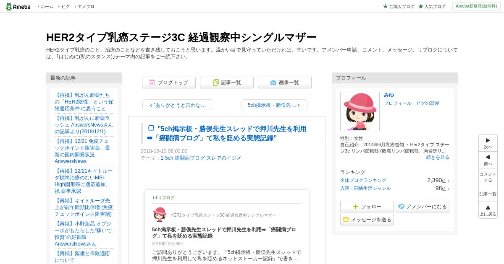This screenshot has width=504, height=264.
Task: Open theme link 2 5ch 癌闘病ブログ スレでのイジメ
Action: point(201,158)
